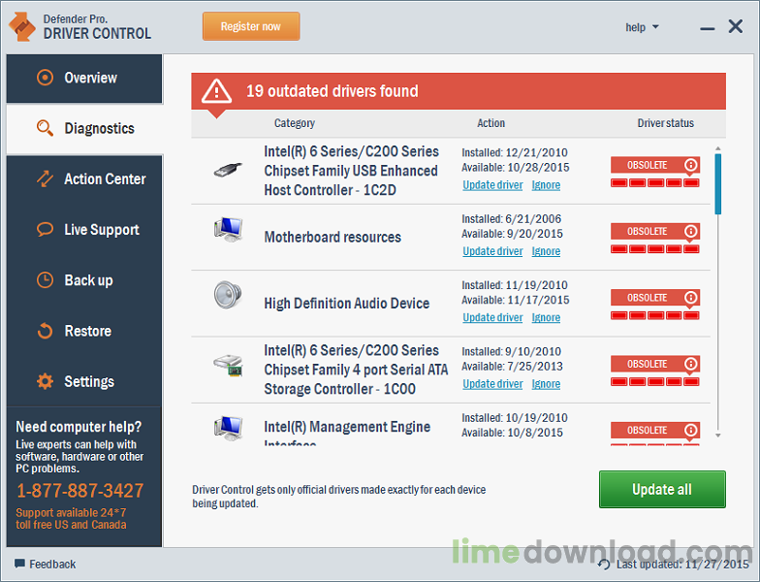Click the Feedback link

point(52,565)
